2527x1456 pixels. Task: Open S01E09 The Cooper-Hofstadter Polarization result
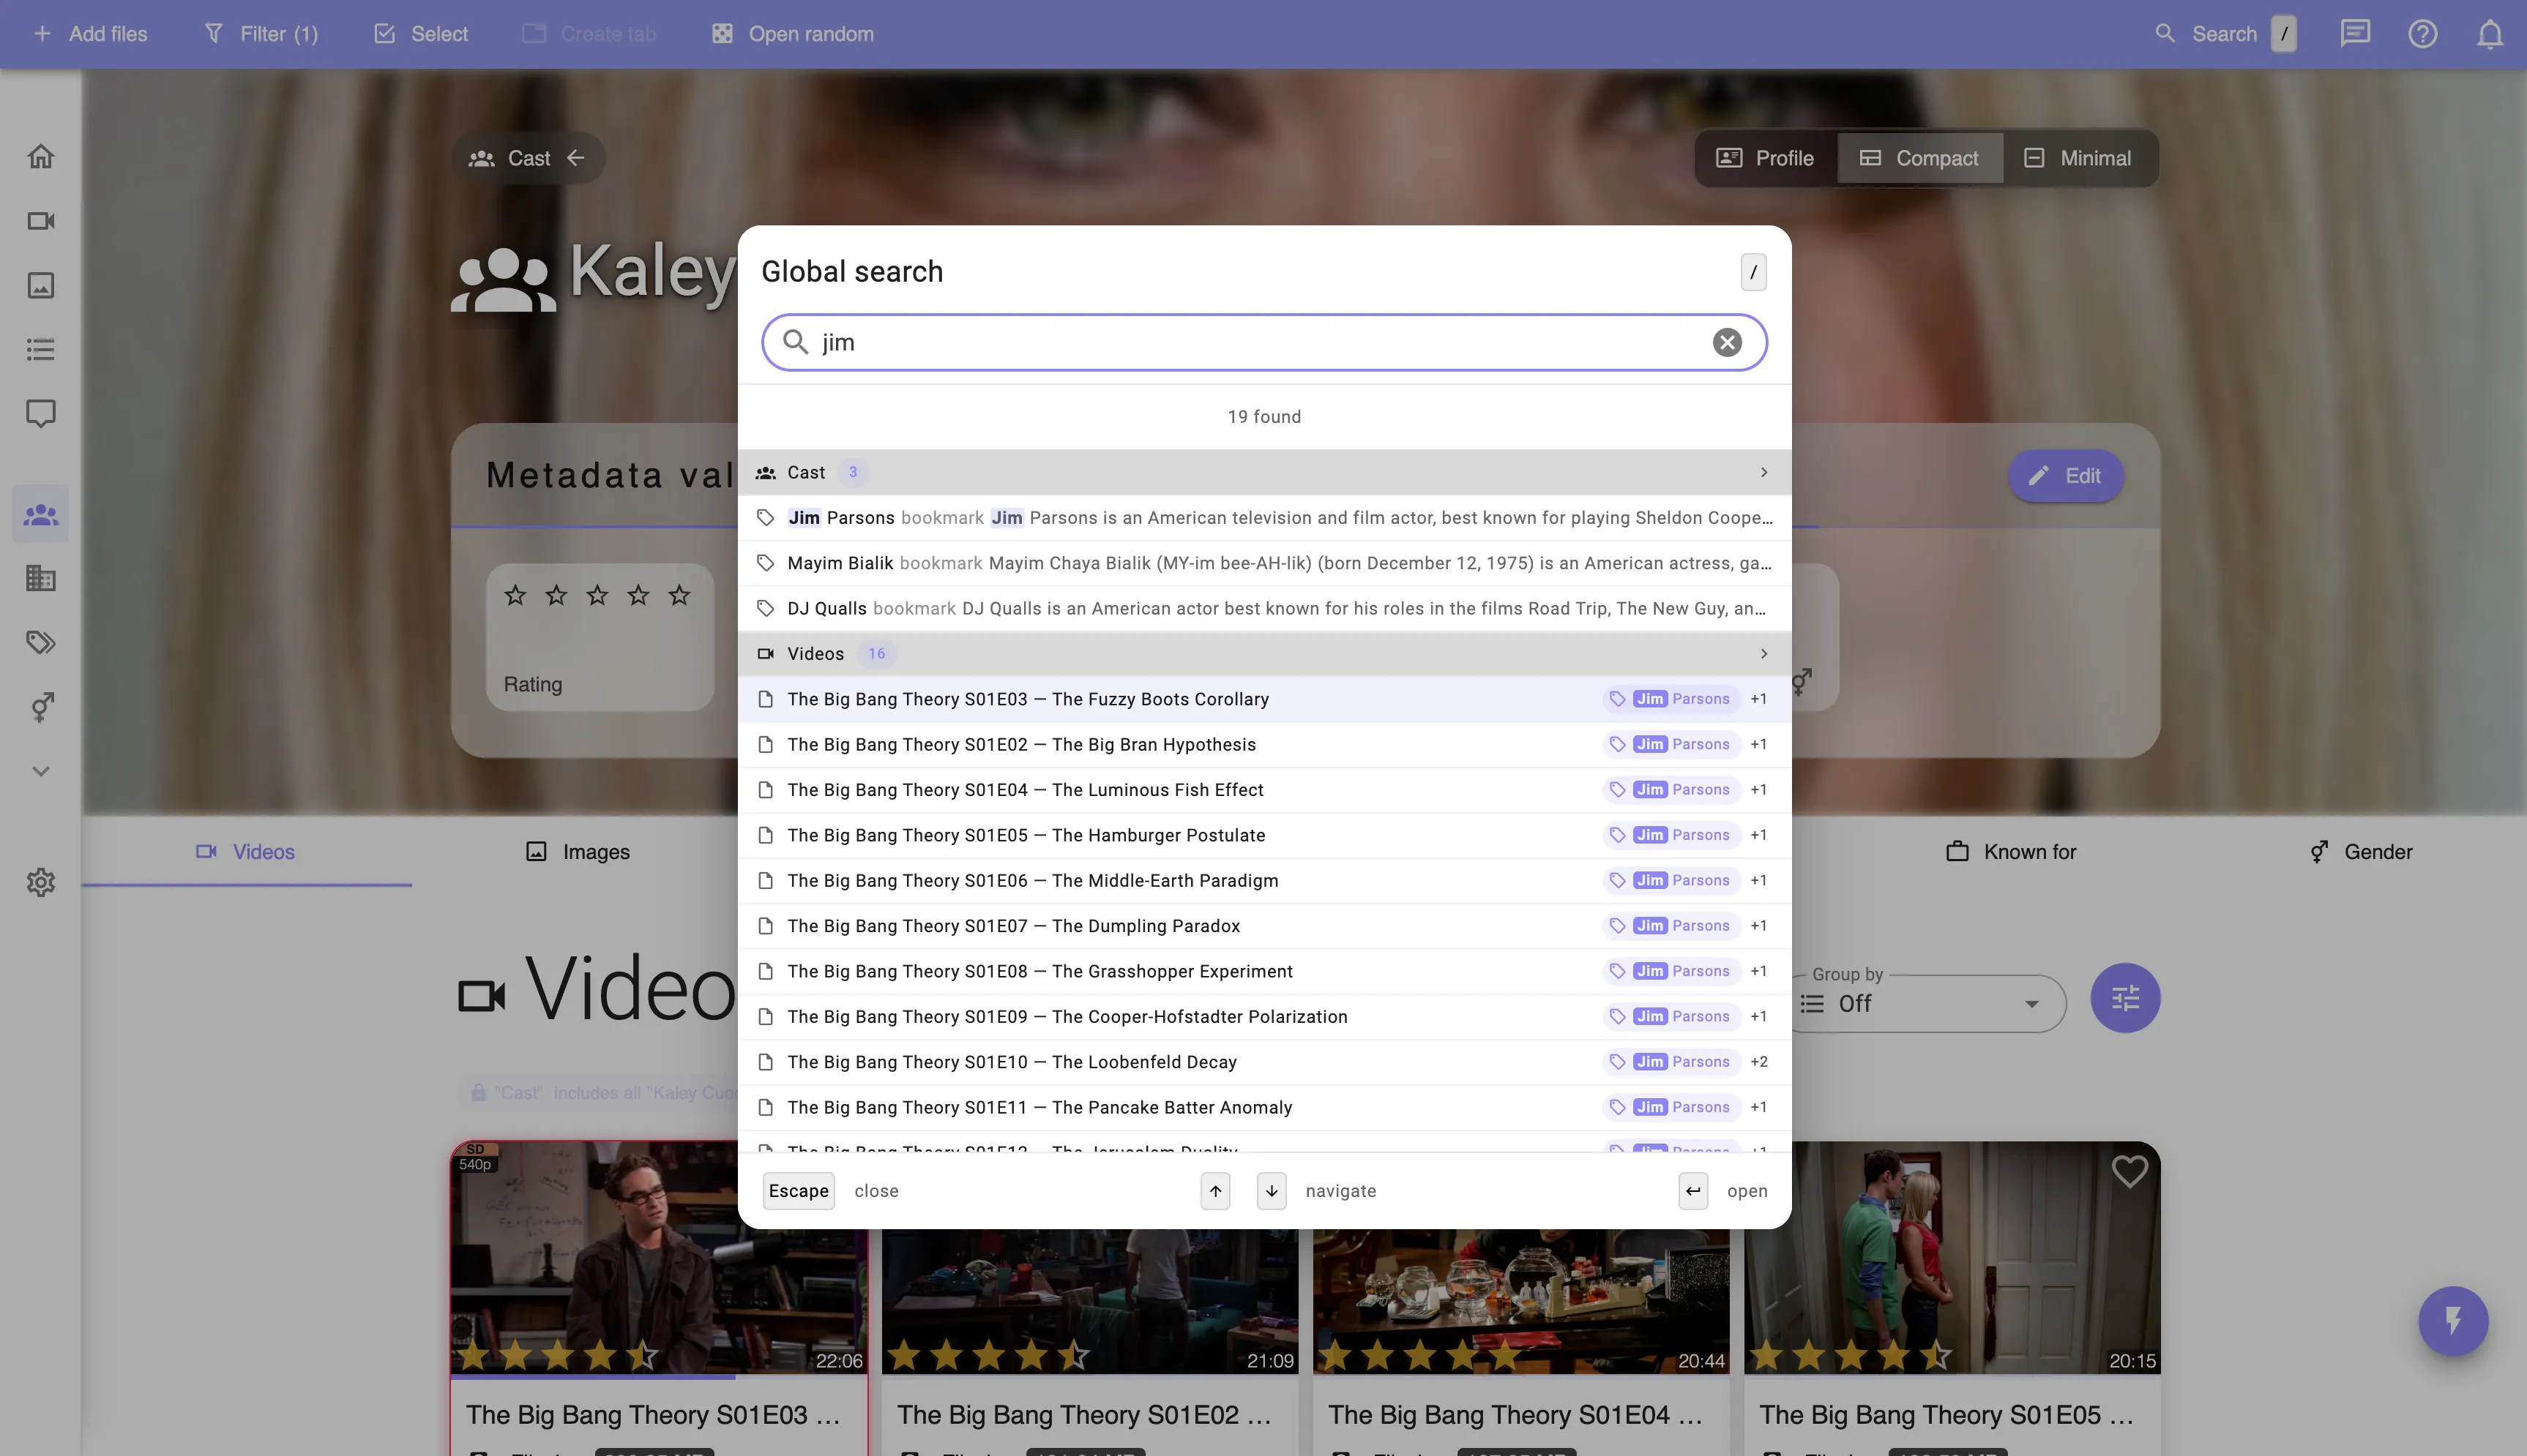tap(1264, 1016)
